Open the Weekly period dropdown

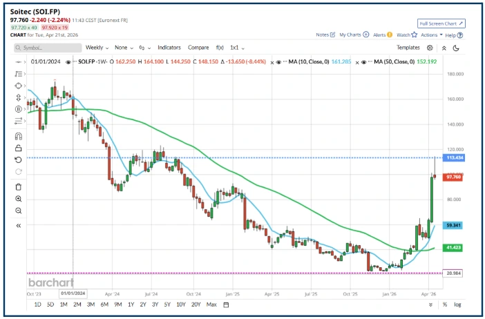(97, 48)
